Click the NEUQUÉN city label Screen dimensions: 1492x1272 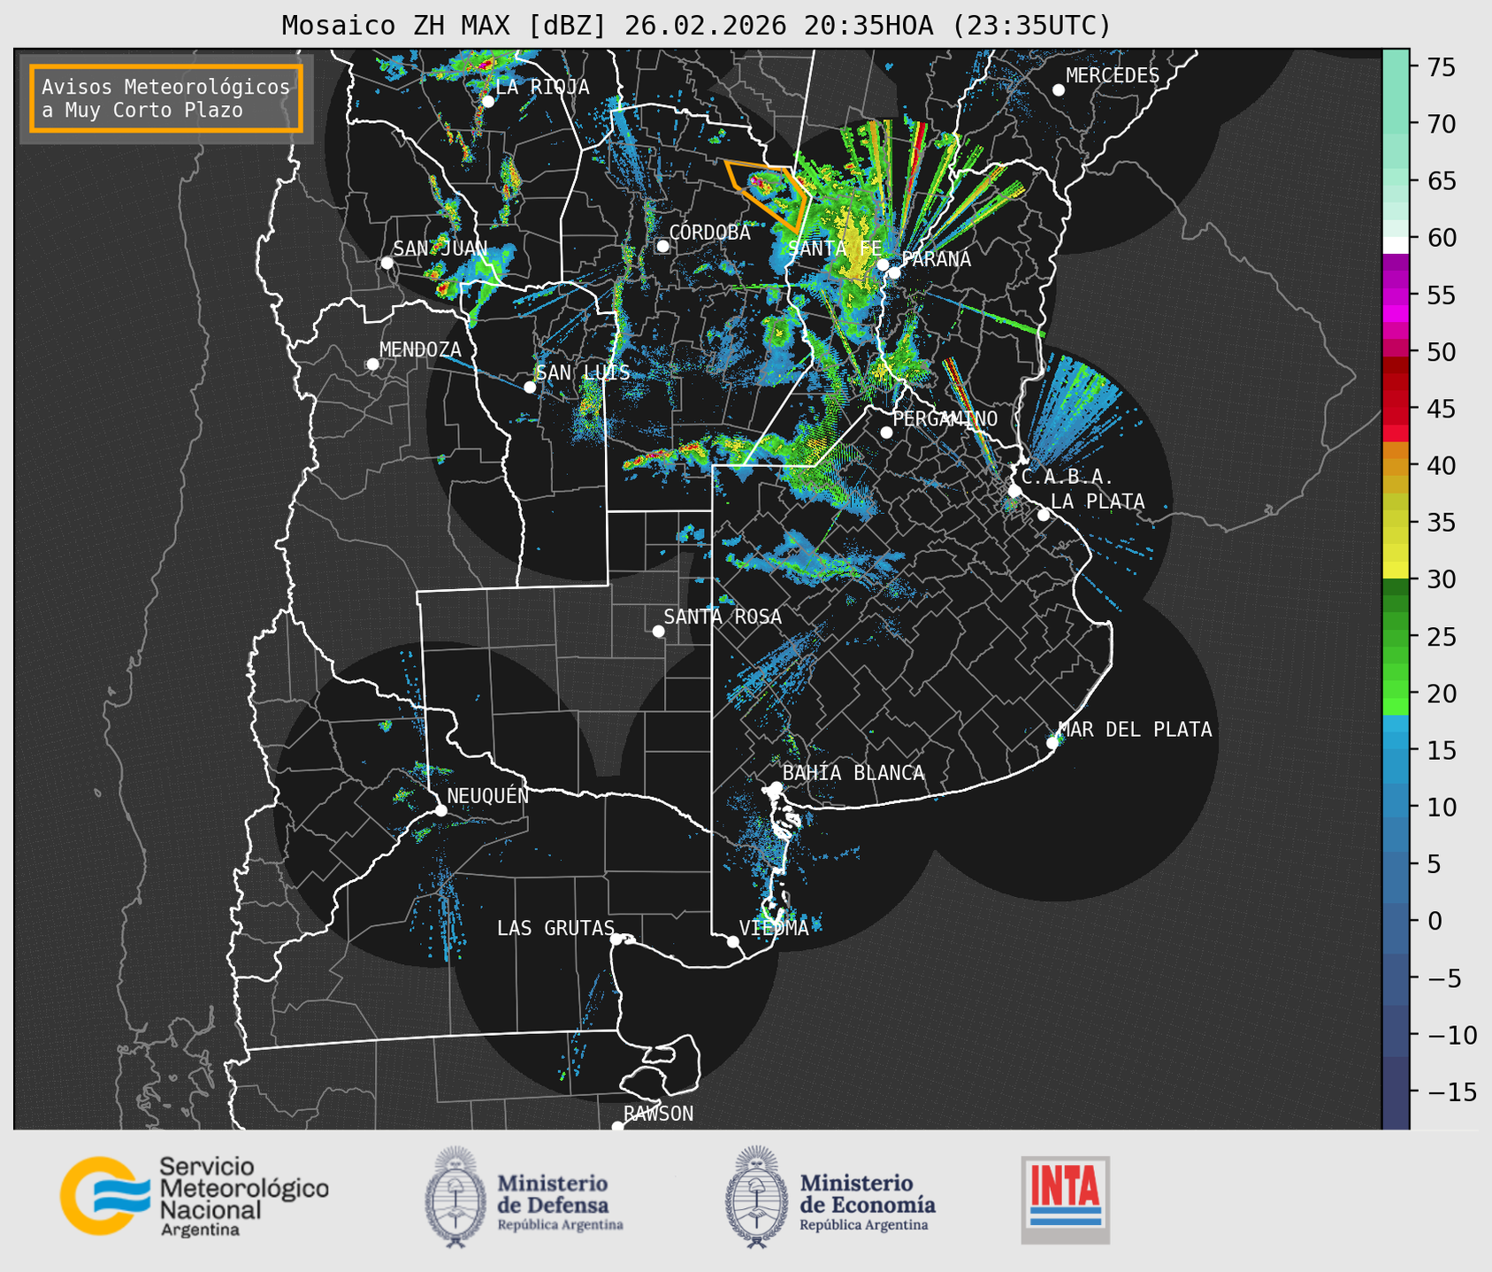pyautogui.click(x=488, y=796)
